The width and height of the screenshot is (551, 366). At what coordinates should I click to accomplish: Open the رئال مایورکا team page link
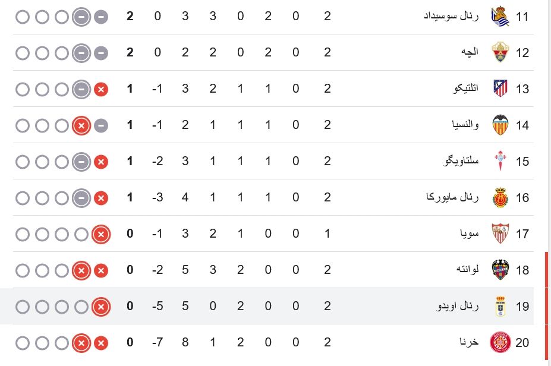[x=452, y=197]
